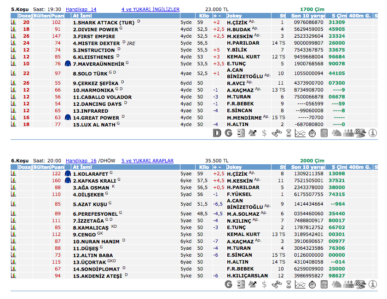Click the info icon under race 6
Image resolution: width=387 pixels, height=299 pixels.
[373, 285]
